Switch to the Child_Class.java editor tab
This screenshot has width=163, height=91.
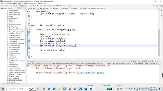point(43,8)
